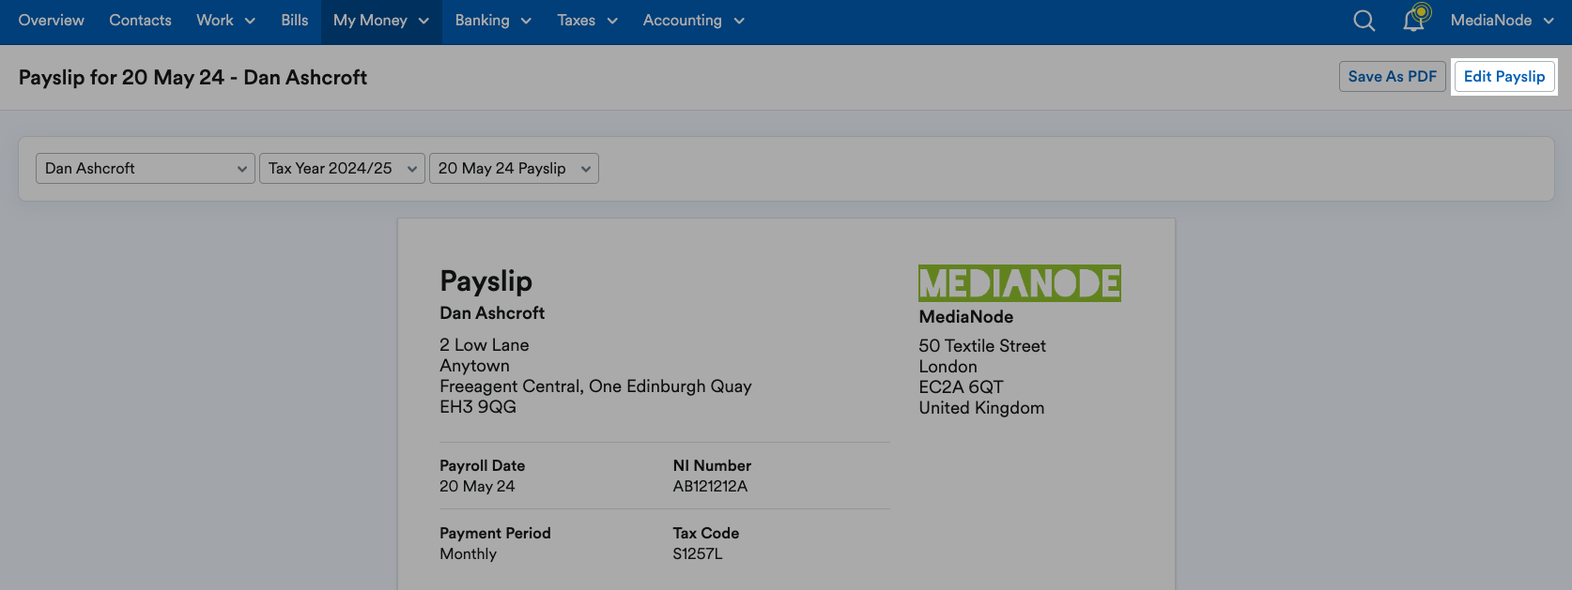Change the Tax Year 2024/25 dropdown
1572x590 pixels.
[342, 169]
